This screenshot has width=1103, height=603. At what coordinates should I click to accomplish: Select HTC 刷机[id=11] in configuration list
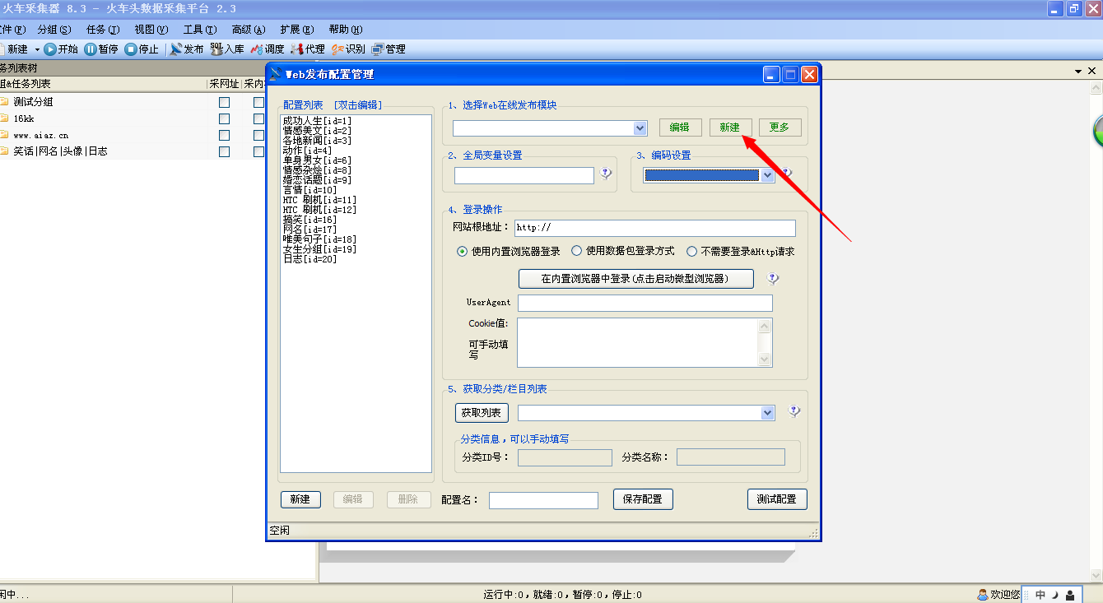tap(319, 200)
